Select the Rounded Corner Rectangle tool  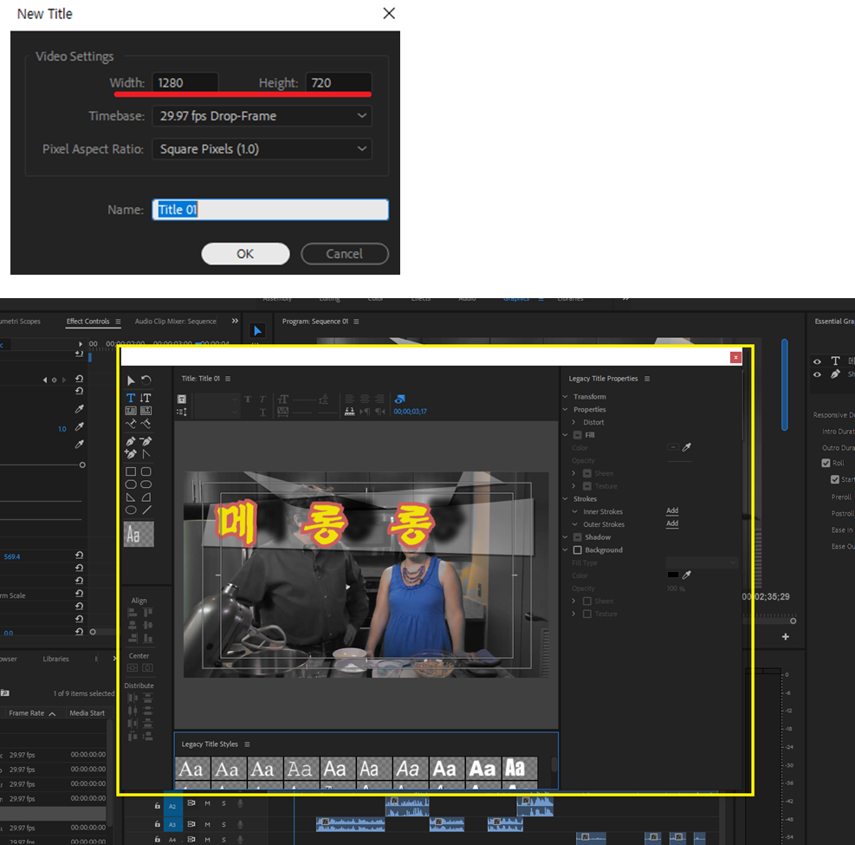point(146,471)
